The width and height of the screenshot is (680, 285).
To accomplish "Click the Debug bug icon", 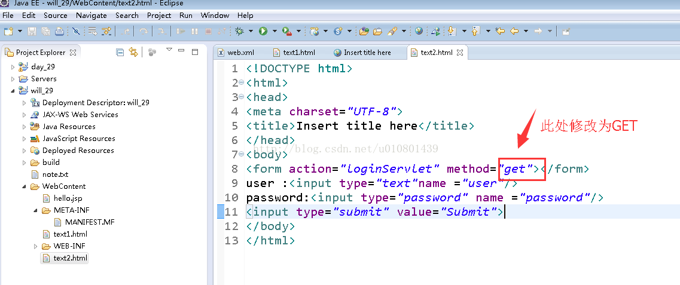I will [239, 31].
